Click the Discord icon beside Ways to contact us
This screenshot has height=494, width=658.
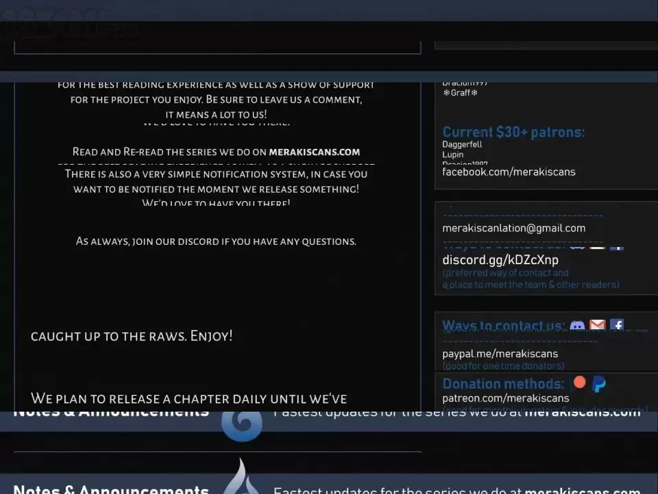coord(577,326)
